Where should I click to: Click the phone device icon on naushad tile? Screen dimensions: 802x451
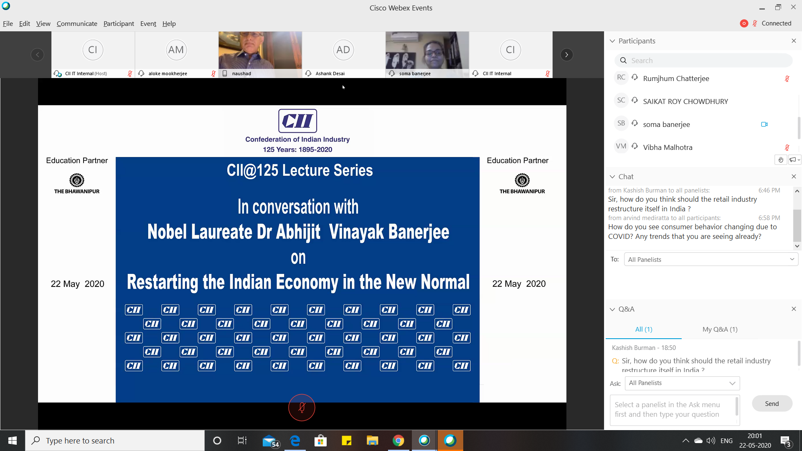pos(225,73)
